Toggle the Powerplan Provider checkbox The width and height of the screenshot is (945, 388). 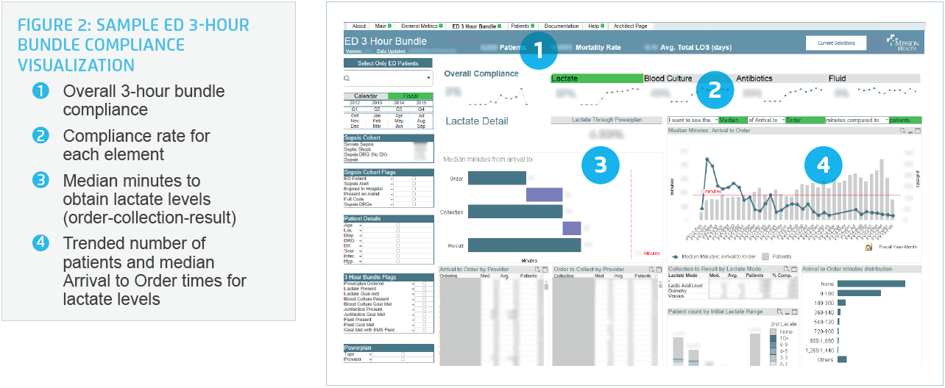(403, 359)
